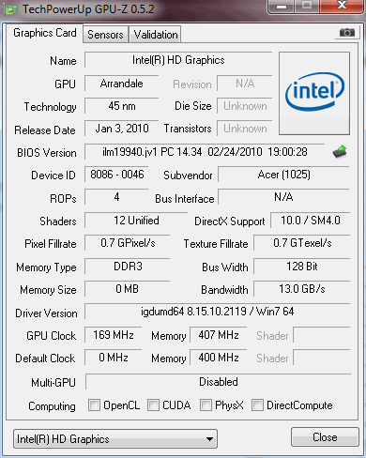This screenshot has height=458, width=366.
Task: Click the default Memory clock 400 MHz
Action: tap(219, 358)
